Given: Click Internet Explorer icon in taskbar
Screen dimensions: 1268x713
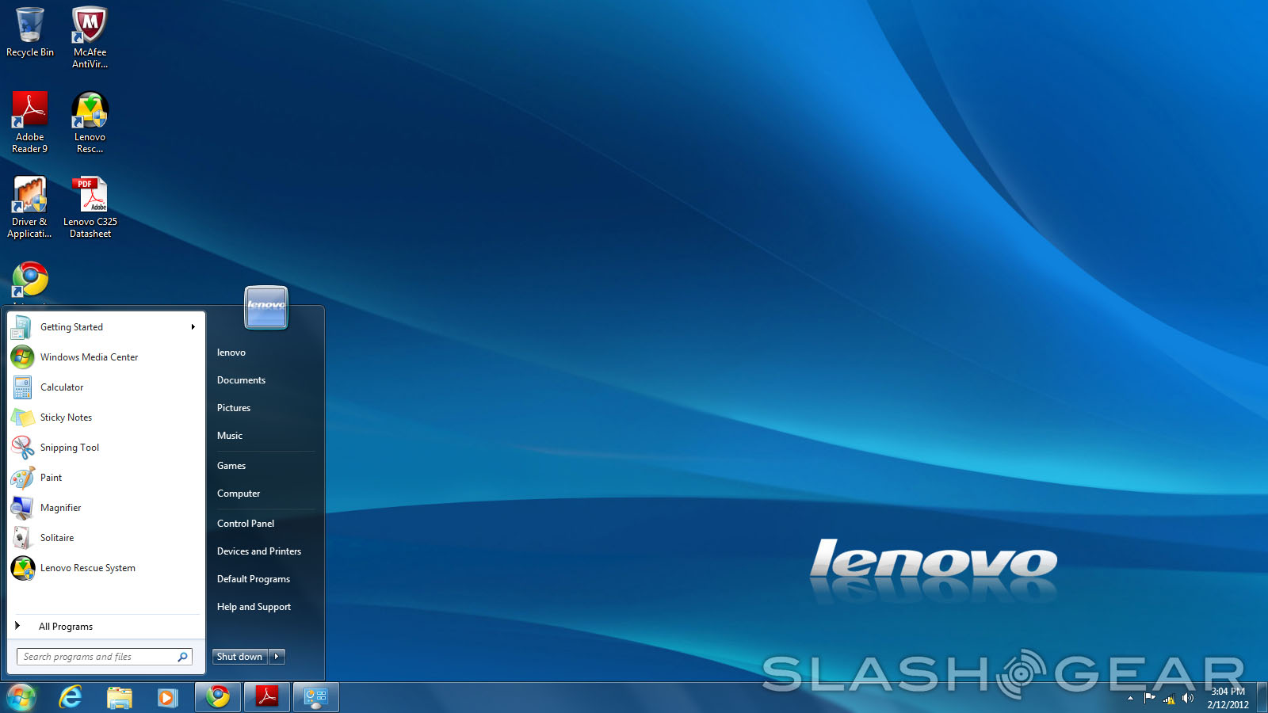Looking at the screenshot, I should click(71, 697).
